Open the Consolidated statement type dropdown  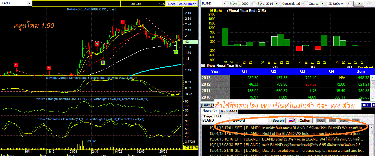pos(303,4)
